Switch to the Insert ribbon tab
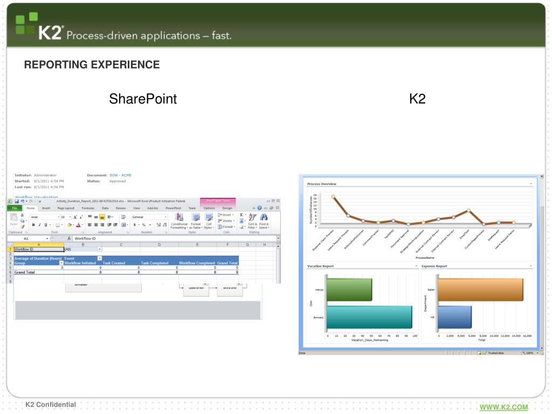The height and width of the screenshot is (414, 552). click(46, 208)
